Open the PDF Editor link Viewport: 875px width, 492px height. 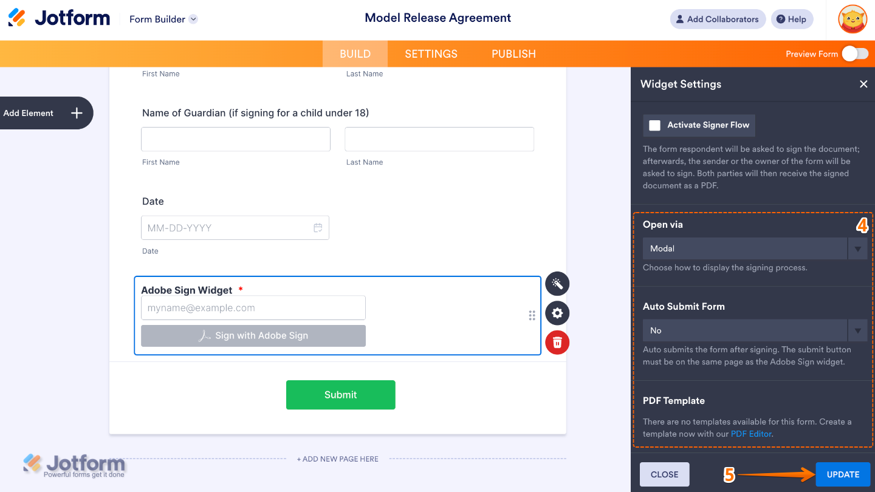coord(751,434)
